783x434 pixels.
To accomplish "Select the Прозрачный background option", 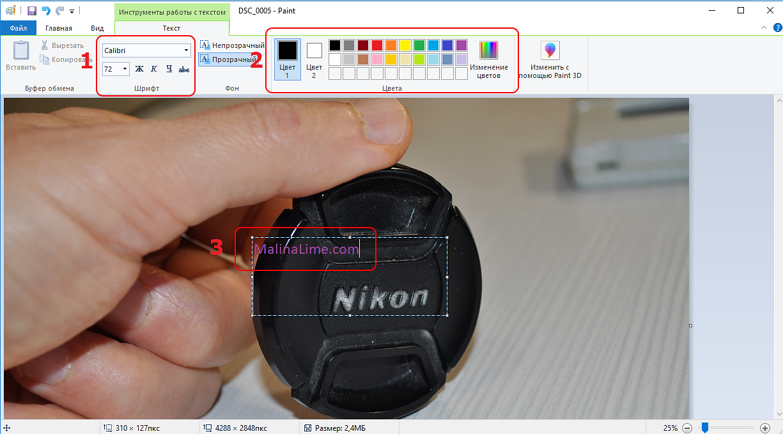I will click(x=228, y=59).
